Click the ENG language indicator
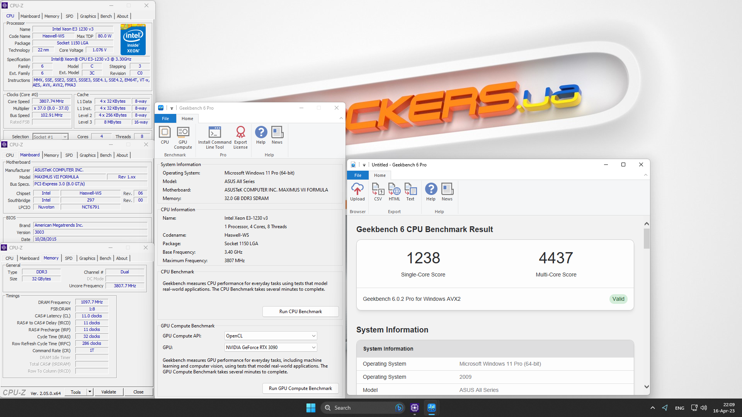This screenshot has height=417, width=742. point(680,408)
